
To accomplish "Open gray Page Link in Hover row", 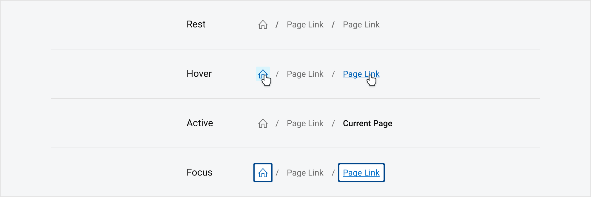I will [x=305, y=74].
